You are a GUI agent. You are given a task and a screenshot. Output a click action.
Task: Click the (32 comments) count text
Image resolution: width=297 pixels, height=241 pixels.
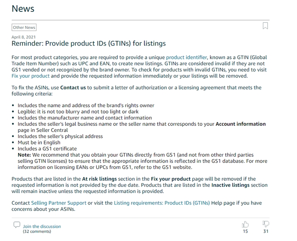pyautogui.click(x=36, y=231)
